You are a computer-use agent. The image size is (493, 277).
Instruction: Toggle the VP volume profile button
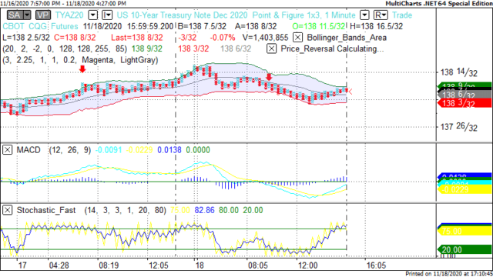(43, 15)
